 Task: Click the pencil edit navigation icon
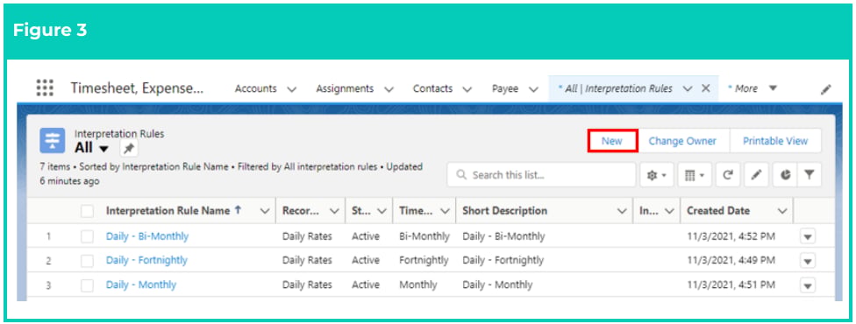pyautogui.click(x=825, y=89)
